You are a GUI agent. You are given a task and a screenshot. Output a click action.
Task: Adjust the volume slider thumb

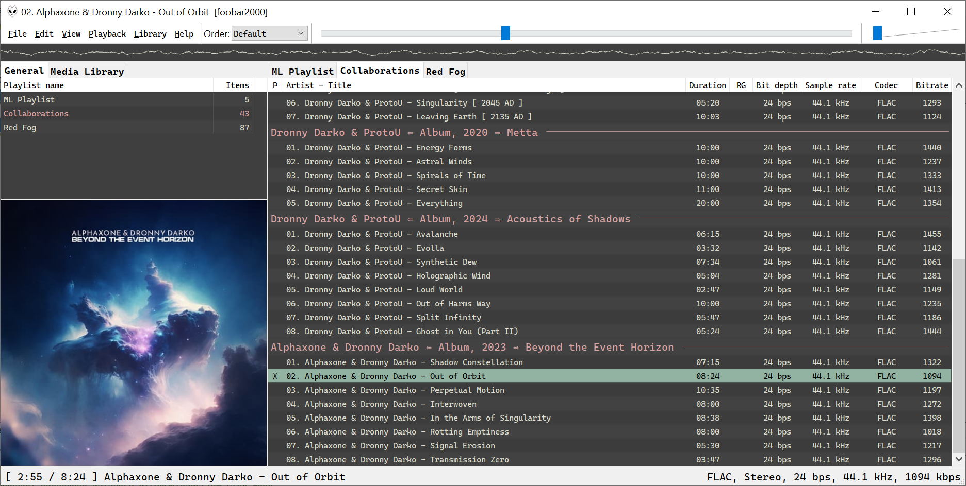point(877,33)
